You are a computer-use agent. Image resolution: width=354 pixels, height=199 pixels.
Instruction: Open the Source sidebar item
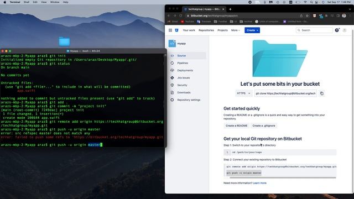tap(188, 55)
